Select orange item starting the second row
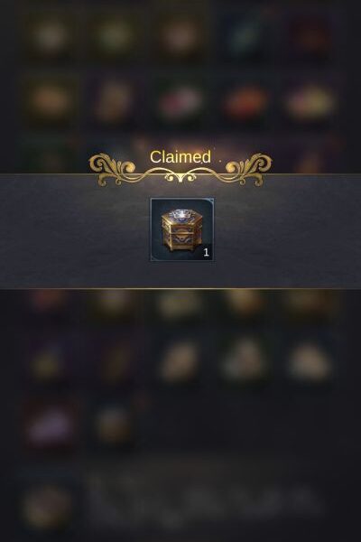The height and width of the screenshot is (542, 361). coord(51,100)
